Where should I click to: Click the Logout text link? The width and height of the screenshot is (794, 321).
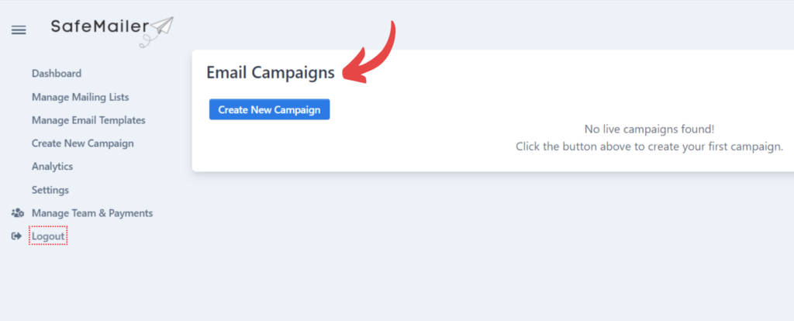coord(48,236)
